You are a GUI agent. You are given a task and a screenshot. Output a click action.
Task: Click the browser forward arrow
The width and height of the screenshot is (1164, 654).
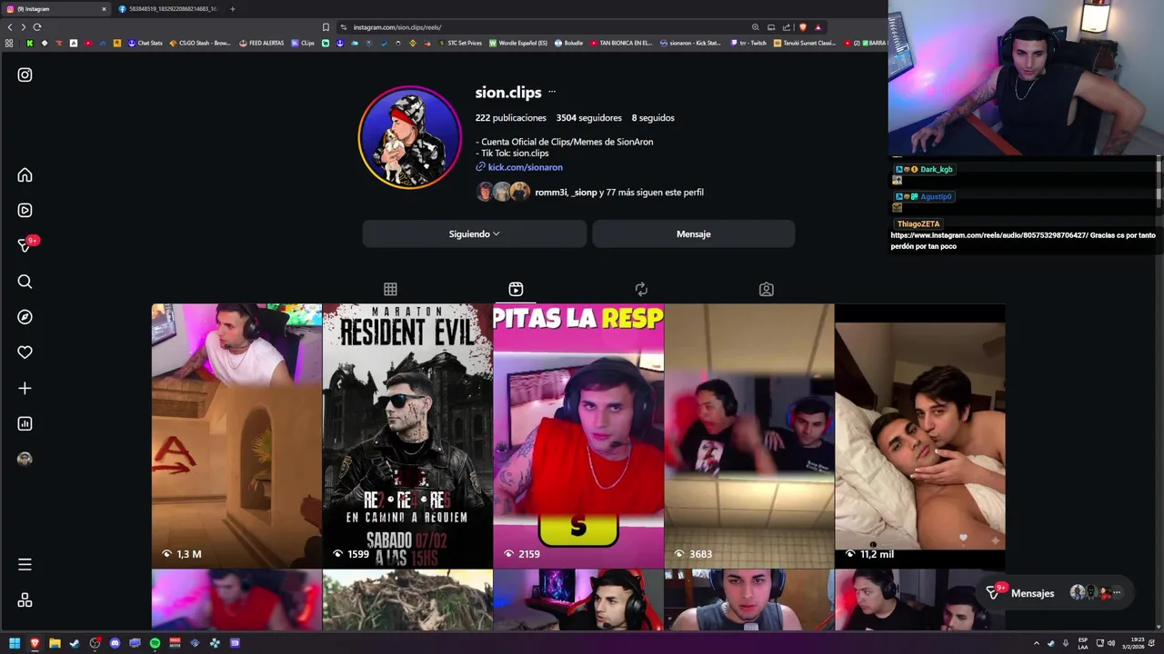[23, 27]
